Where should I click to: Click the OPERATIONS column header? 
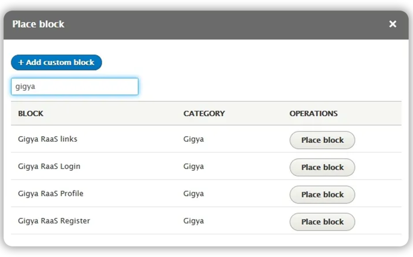pyautogui.click(x=313, y=113)
